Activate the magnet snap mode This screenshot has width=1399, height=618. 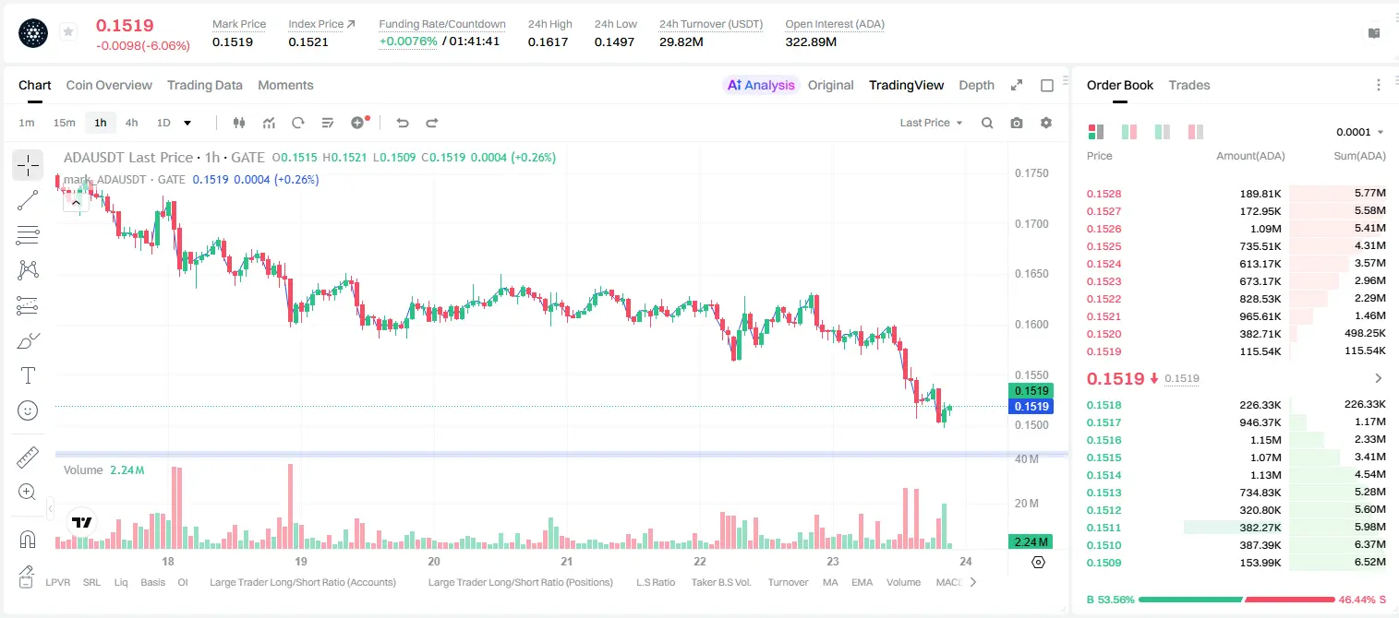[28, 539]
